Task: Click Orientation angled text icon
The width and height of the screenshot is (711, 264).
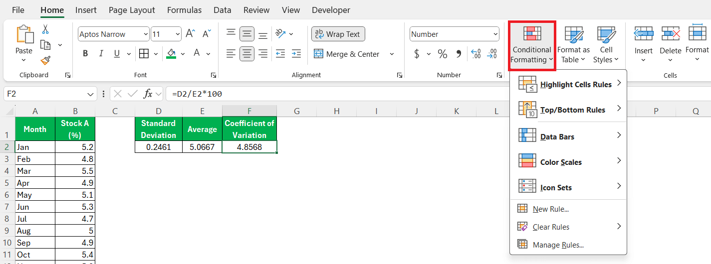Action: tap(281, 34)
